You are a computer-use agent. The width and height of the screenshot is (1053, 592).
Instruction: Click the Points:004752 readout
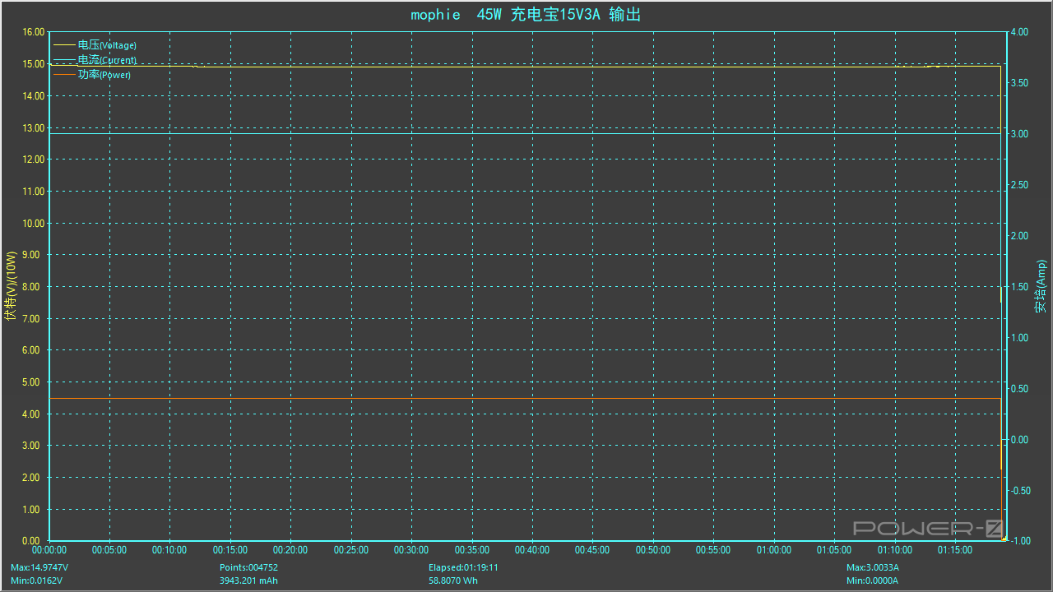tap(248, 567)
